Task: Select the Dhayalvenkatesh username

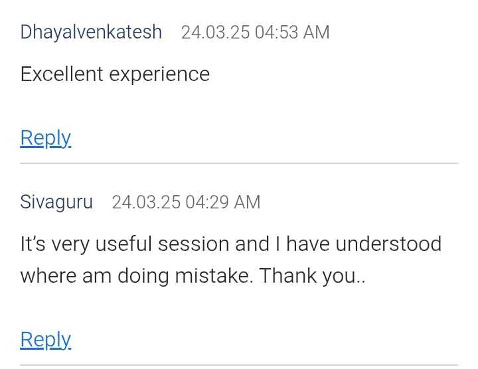Action: coord(91,32)
